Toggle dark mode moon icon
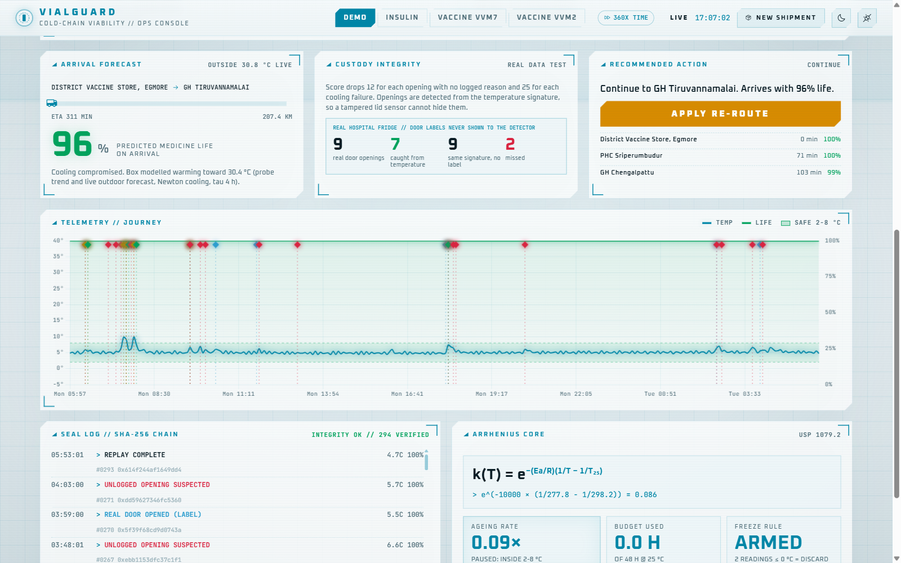The height and width of the screenshot is (563, 901). tap(841, 18)
